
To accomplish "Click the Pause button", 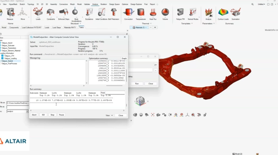I will tap(61, 115).
